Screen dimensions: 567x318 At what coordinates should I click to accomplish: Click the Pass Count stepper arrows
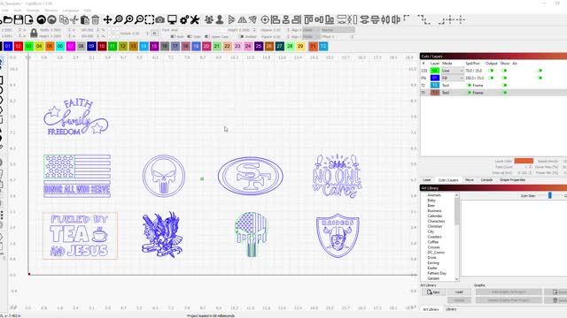[530, 167]
